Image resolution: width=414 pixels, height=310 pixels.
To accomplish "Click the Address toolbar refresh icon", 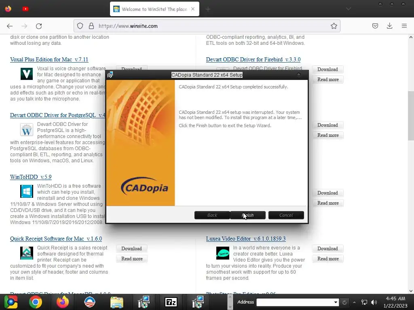I will tap(344, 302).
